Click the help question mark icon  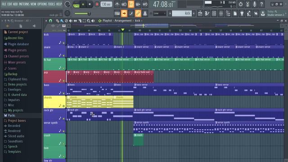coord(261,4)
